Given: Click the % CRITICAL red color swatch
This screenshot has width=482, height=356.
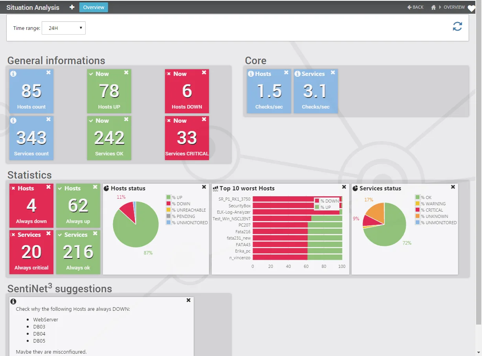Looking at the screenshot, I should (418, 210).
